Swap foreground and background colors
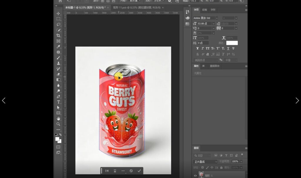Screen dimensions: 301x178 click(60, 135)
